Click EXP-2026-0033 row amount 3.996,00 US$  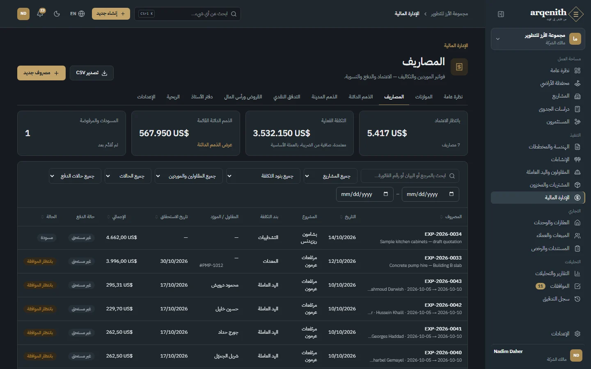pos(121,261)
